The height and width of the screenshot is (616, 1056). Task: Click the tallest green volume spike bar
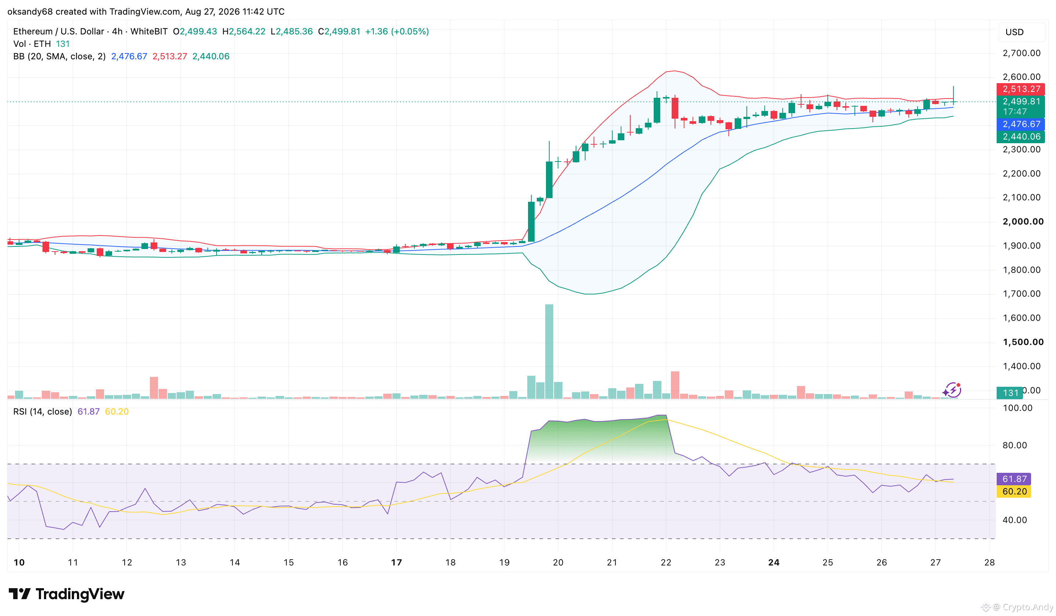click(x=549, y=351)
